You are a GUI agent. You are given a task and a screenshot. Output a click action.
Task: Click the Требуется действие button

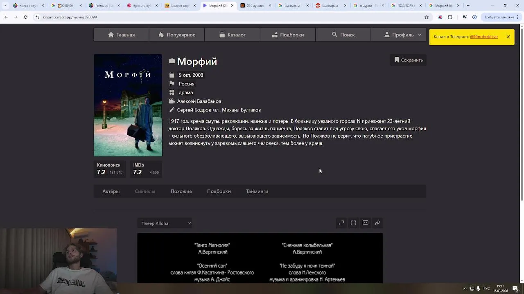pyautogui.click(x=501, y=17)
